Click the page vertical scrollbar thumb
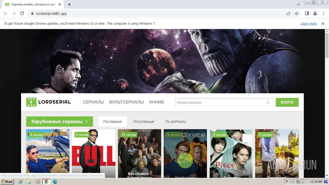Viewport: 329px width, 185px height. pos(327,45)
